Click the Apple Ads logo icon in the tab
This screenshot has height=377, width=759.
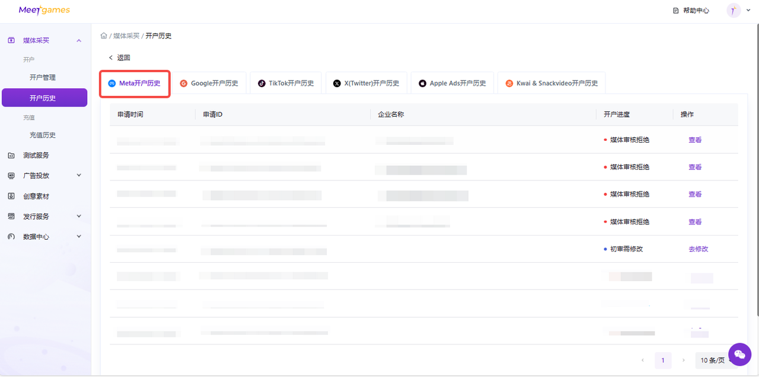[x=423, y=83]
